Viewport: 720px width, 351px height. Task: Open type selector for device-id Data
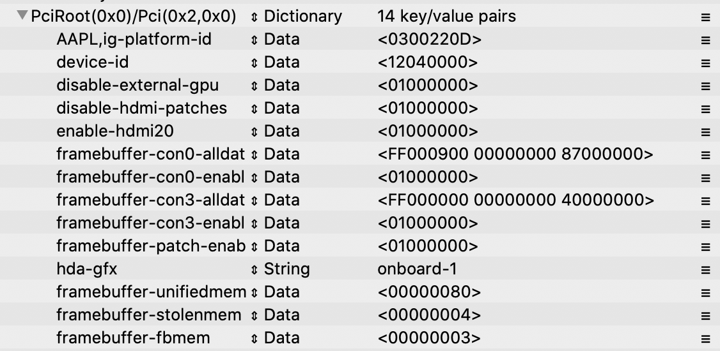[x=254, y=63]
